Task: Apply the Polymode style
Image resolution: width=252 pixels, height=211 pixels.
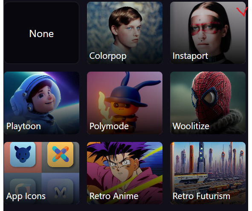Action: (125, 103)
